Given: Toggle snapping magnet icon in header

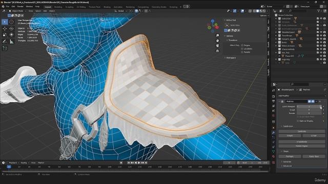Looking at the screenshot, I should [x=136, y=11].
